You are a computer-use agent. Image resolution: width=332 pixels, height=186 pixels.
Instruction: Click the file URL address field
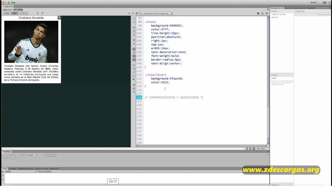[x=155, y=13]
